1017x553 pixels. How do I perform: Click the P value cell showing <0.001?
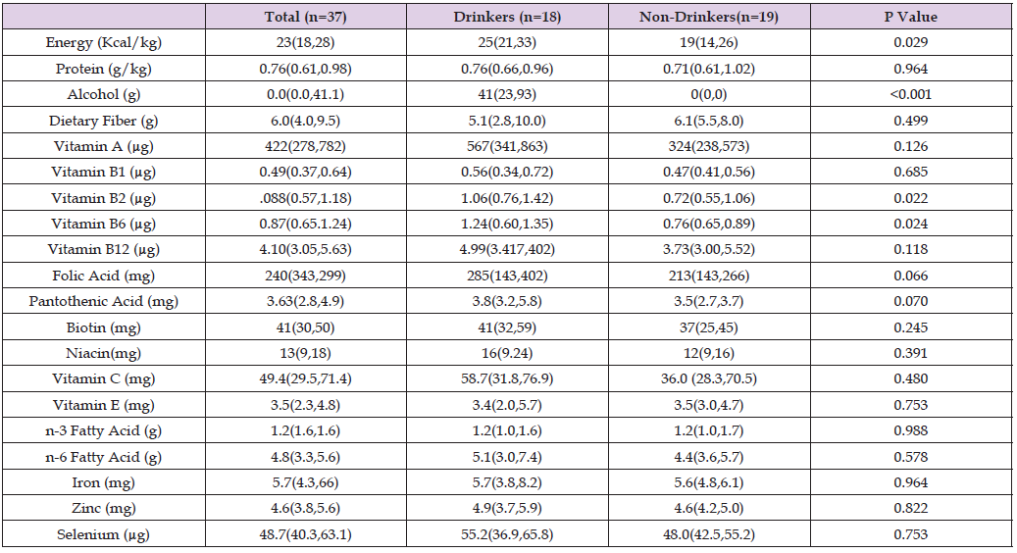(x=912, y=94)
